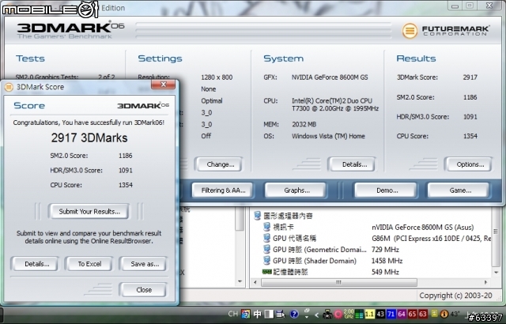
Task: Click the Geometric Domain clock row icon
Action: point(266,249)
